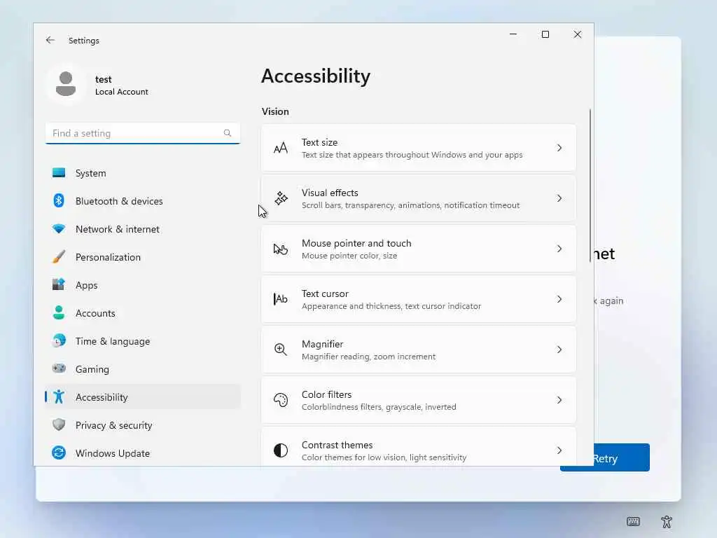Click the Time & language clock icon
The image size is (717, 538).
pos(59,341)
